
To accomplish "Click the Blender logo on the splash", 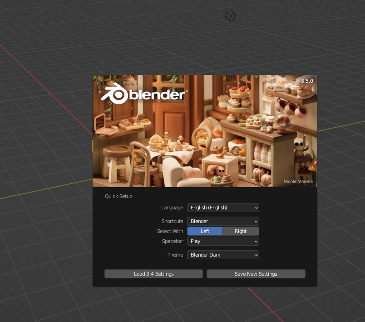I will tap(143, 94).
